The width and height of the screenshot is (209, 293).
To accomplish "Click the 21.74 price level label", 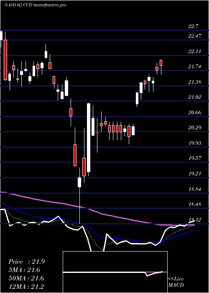I will pos(195,66).
